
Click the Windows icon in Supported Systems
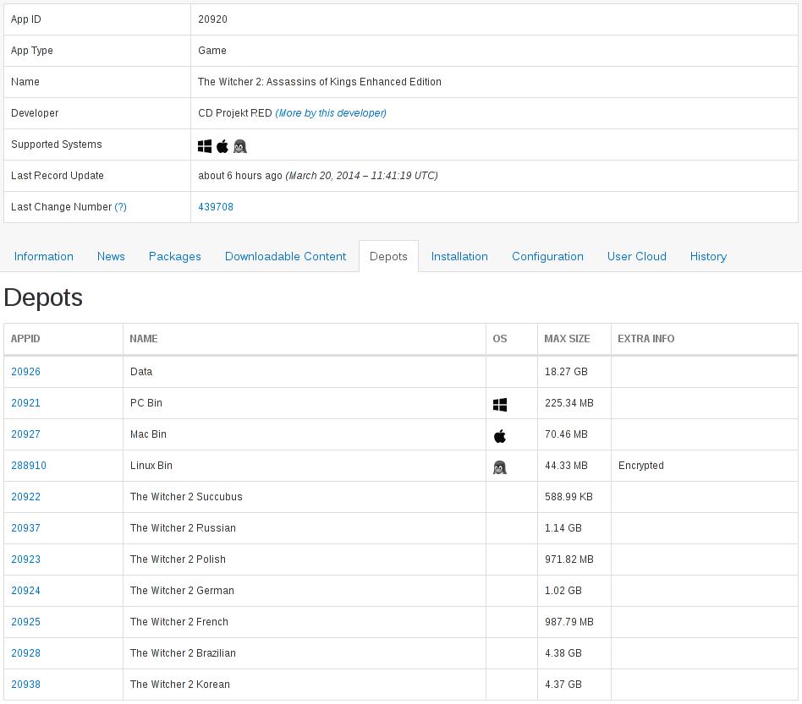coord(205,146)
